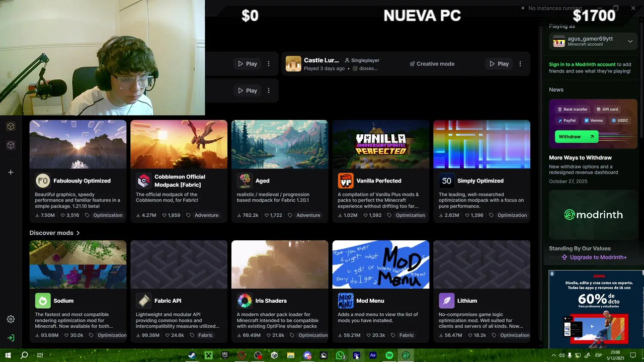Show hidden system tray icons
The width and height of the screenshot is (644, 362).
(x=553, y=355)
